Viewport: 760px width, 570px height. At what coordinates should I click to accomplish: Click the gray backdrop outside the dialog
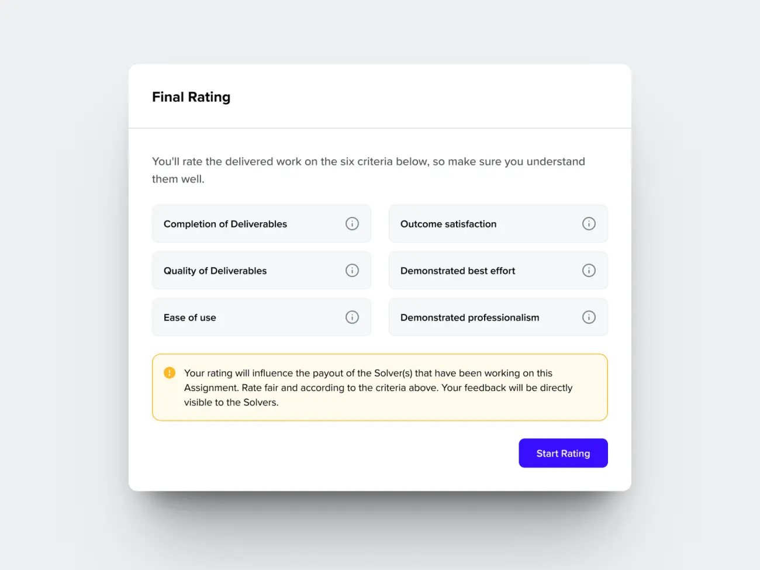point(64,292)
